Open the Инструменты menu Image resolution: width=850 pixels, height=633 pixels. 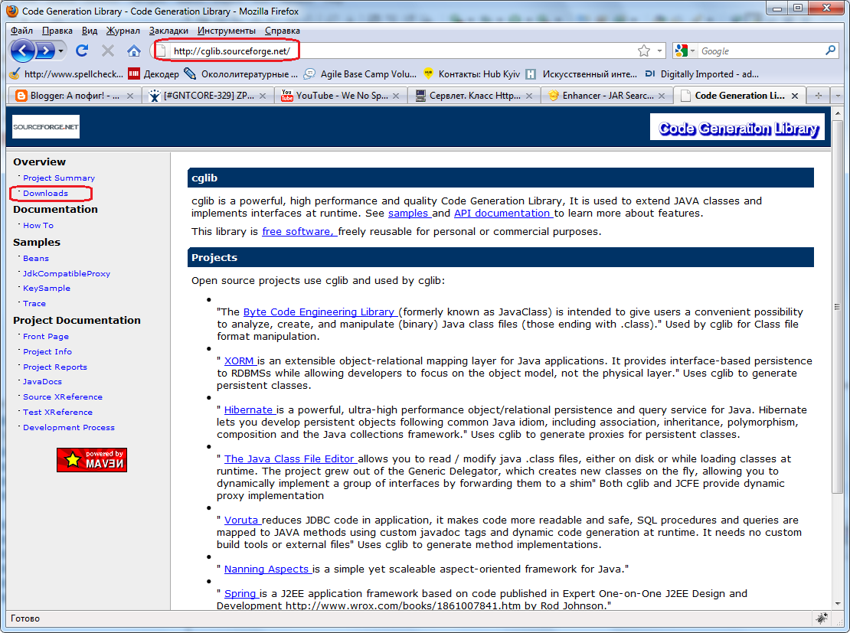[226, 31]
